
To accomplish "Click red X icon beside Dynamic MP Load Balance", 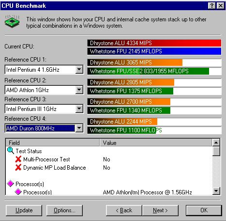I will tap(18, 167).
